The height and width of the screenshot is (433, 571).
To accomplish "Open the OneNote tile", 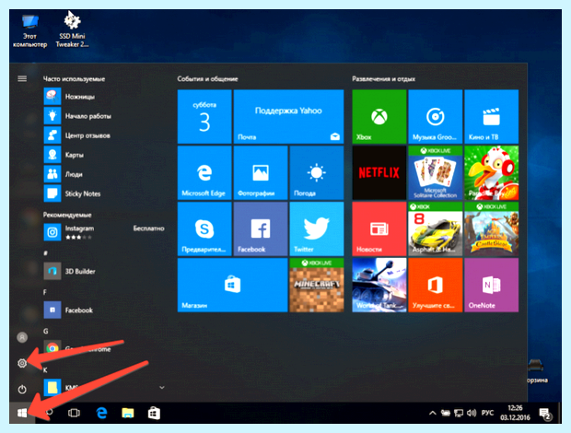I will pyautogui.click(x=491, y=285).
